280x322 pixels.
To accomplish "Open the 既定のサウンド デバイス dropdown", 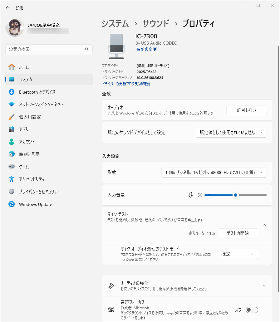I will click(x=231, y=133).
